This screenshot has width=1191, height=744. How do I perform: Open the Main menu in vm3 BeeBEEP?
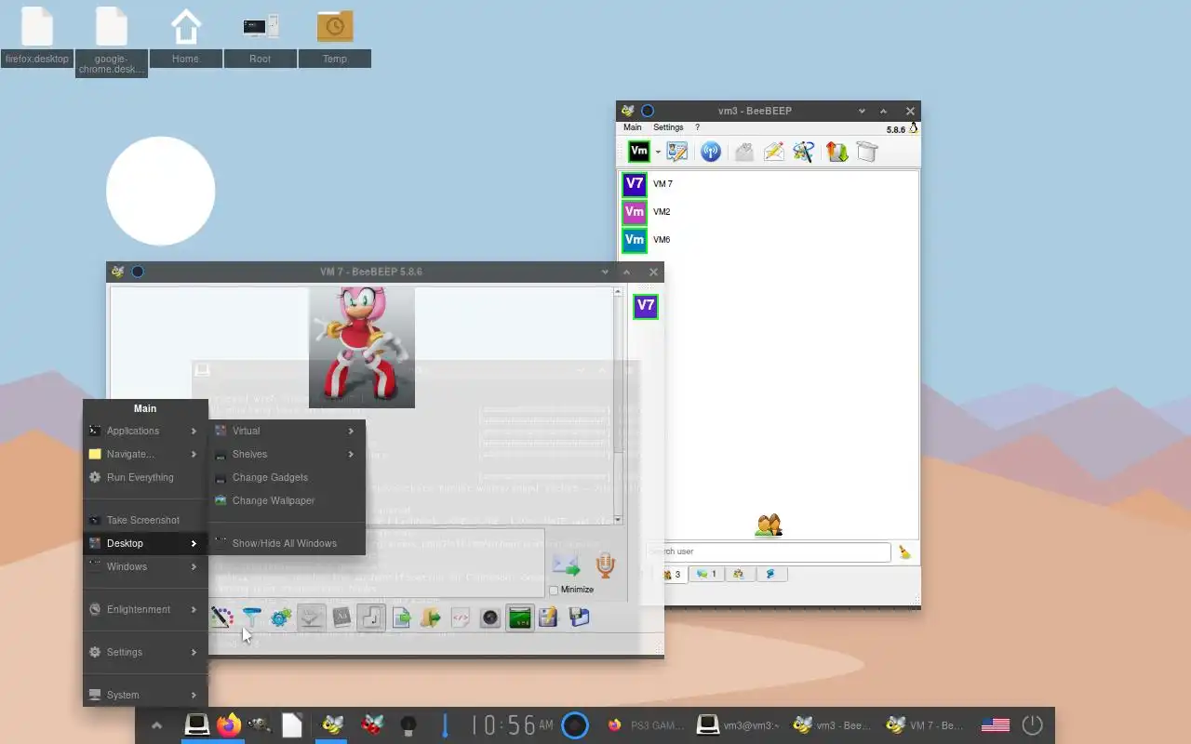coord(632,127)
